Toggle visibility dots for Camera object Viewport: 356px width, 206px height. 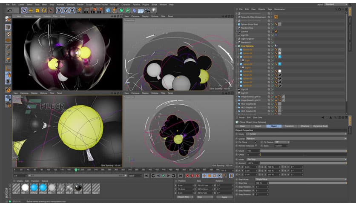pos(271,31)
